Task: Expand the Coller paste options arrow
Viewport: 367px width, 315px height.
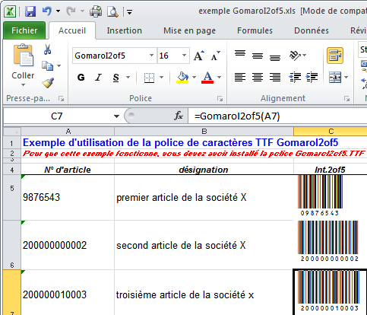Action: click(x=23, y=85)
